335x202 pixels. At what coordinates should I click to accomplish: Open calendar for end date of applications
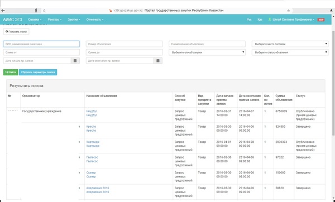point(158,61)
